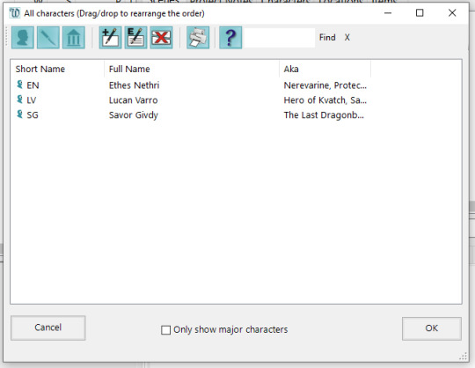The width and height of the screenshot is (475, 368).
Task: Click the Items (dagger) toolbar icon
Action: [x=48, y=38]
